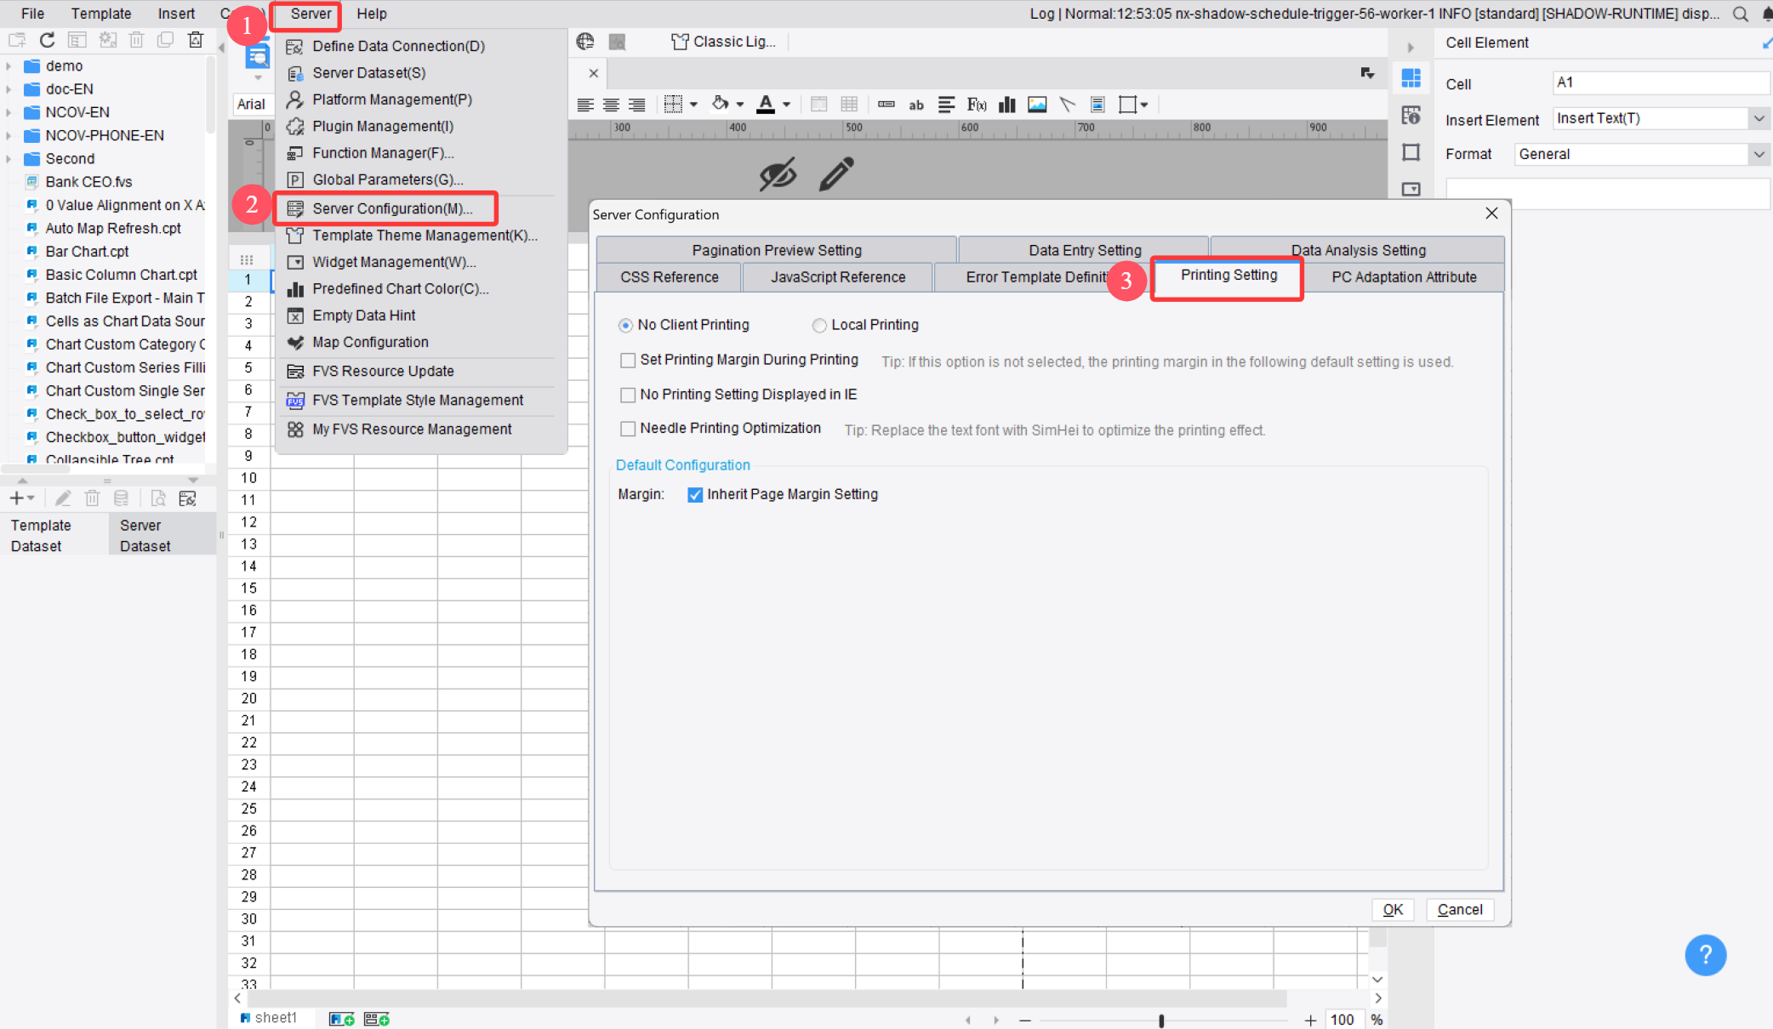Select the center alignment icon

[611, 104]
